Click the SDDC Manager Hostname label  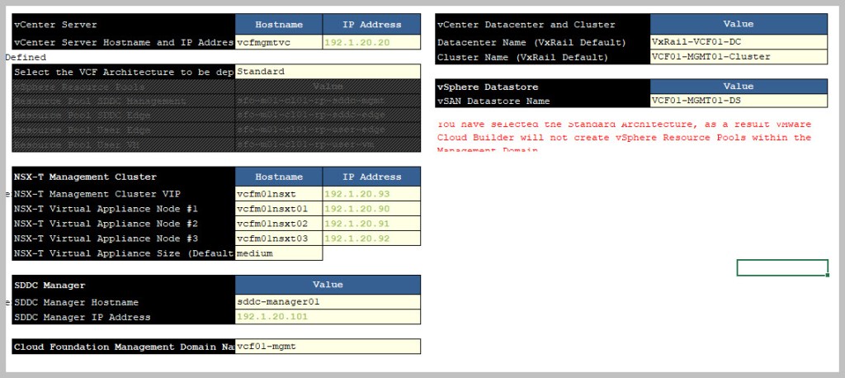pos(124,302)
